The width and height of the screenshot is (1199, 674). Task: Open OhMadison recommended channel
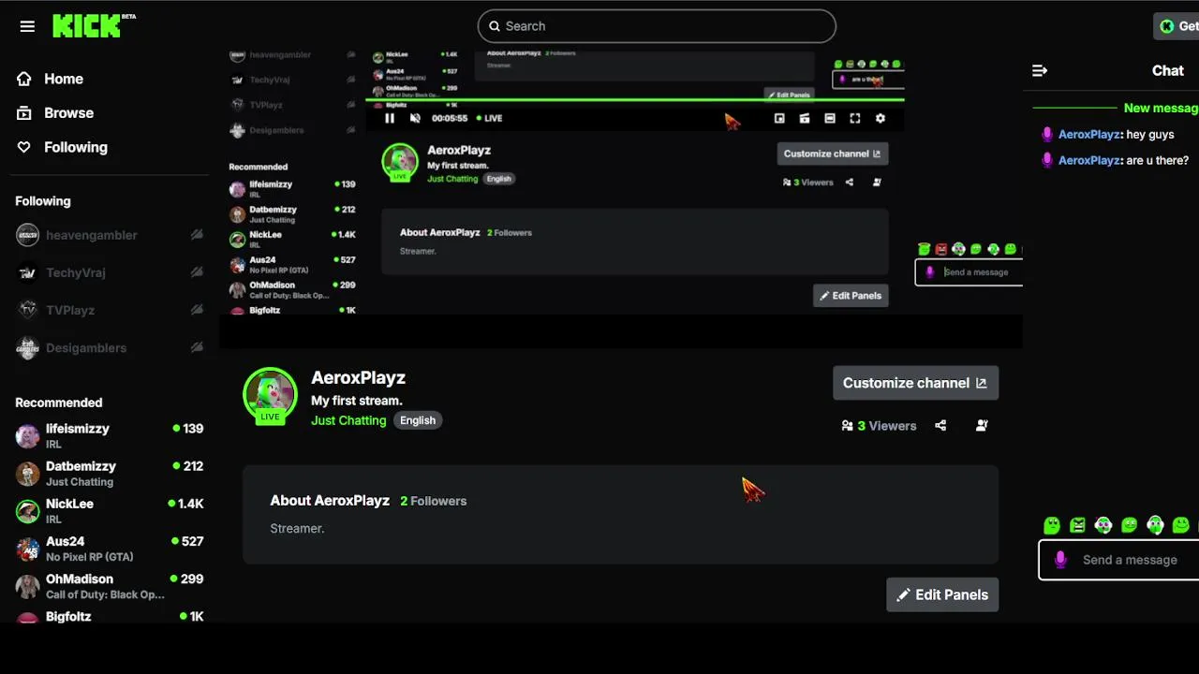(x=110, y=585)
